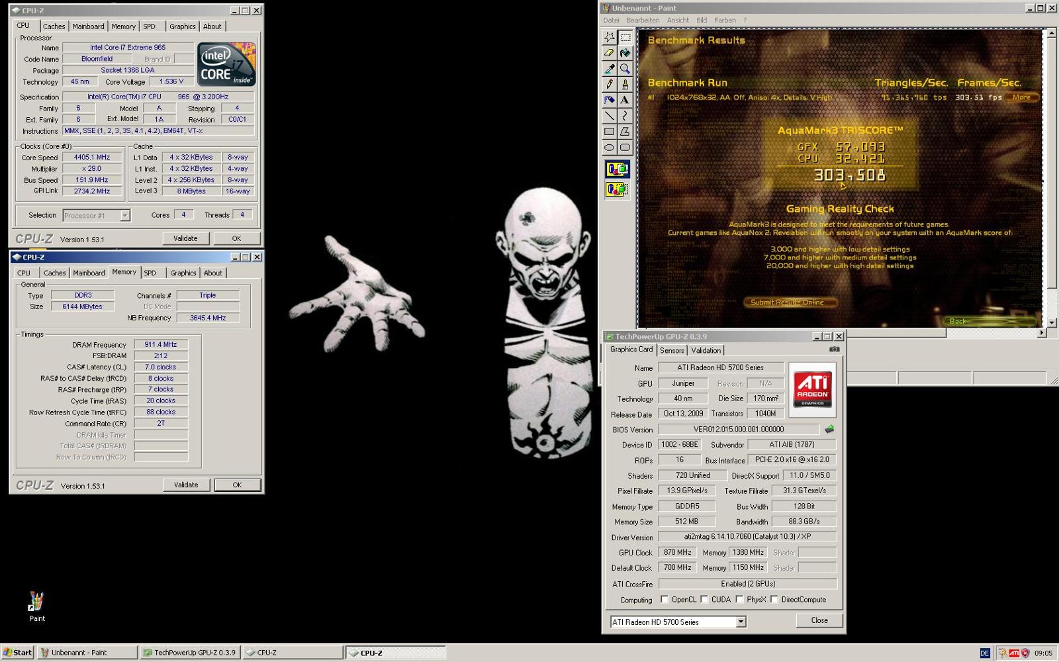1059x662 pixels.
Task: Click the Intel Core i7 logo
Action: [226, 64]
